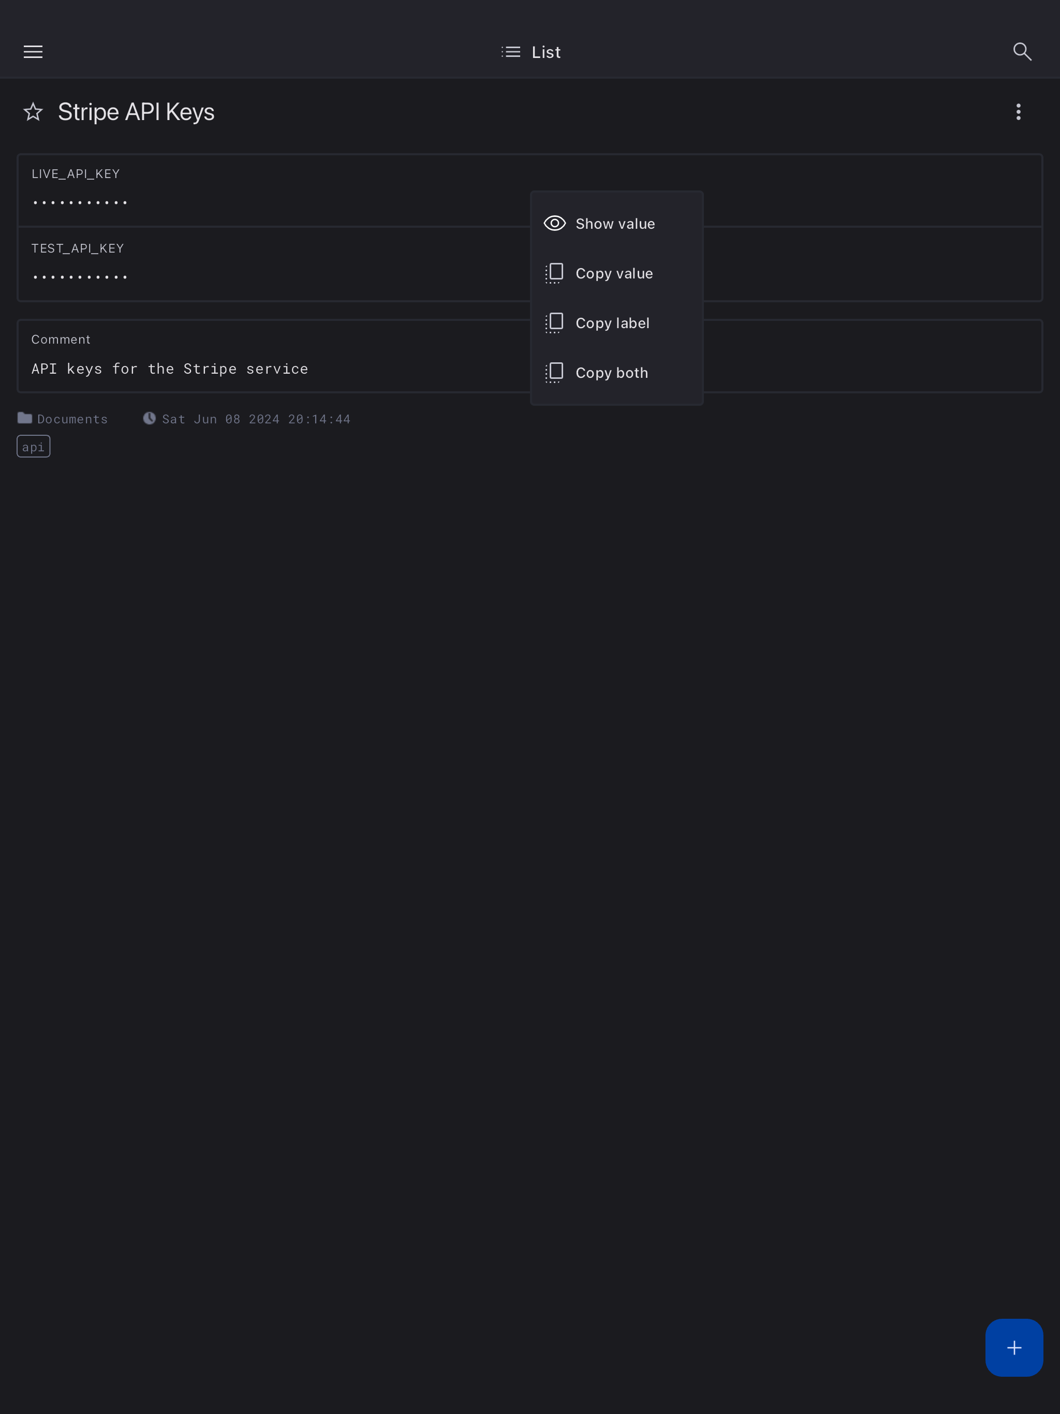This screenshot has height=1414, width=1060.
Task: Open the List view selector in header
Action: (x=546, y=52)
